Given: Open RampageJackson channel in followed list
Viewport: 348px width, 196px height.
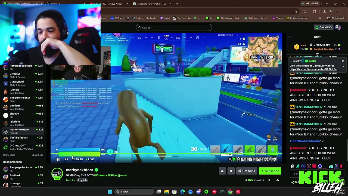Looking at the screenshot, I should [x=23, y=67].
